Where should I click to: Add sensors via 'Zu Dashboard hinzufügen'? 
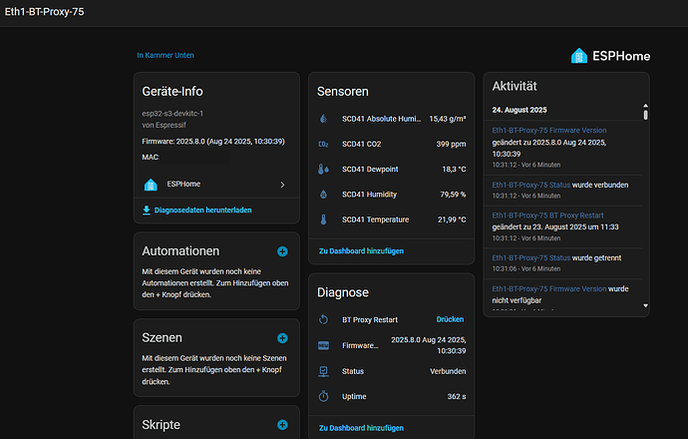pos(361,251)
